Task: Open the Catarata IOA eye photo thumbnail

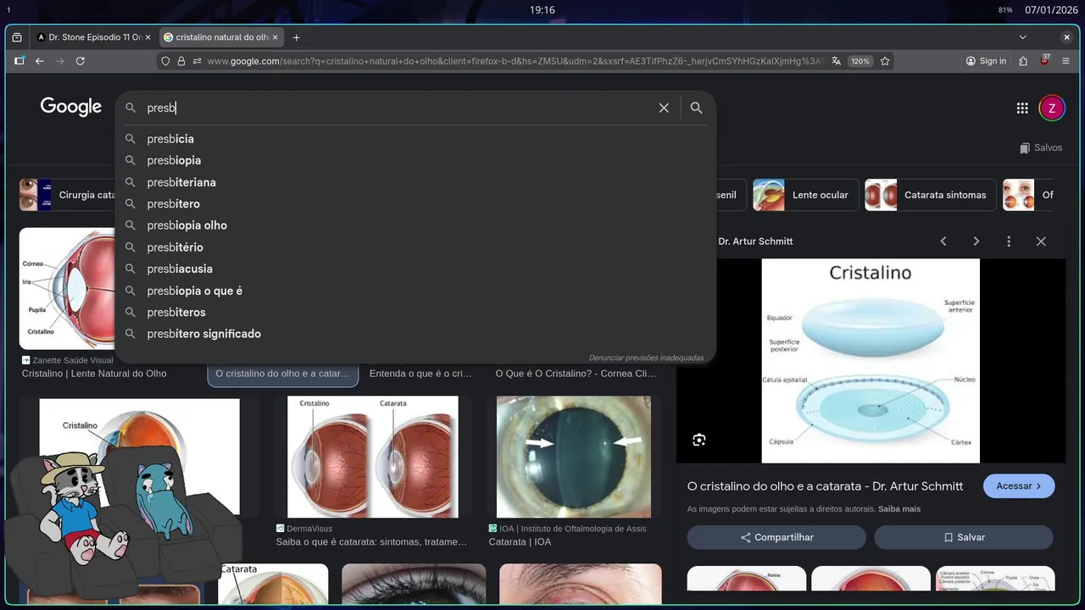Action: tap(574, 457)
